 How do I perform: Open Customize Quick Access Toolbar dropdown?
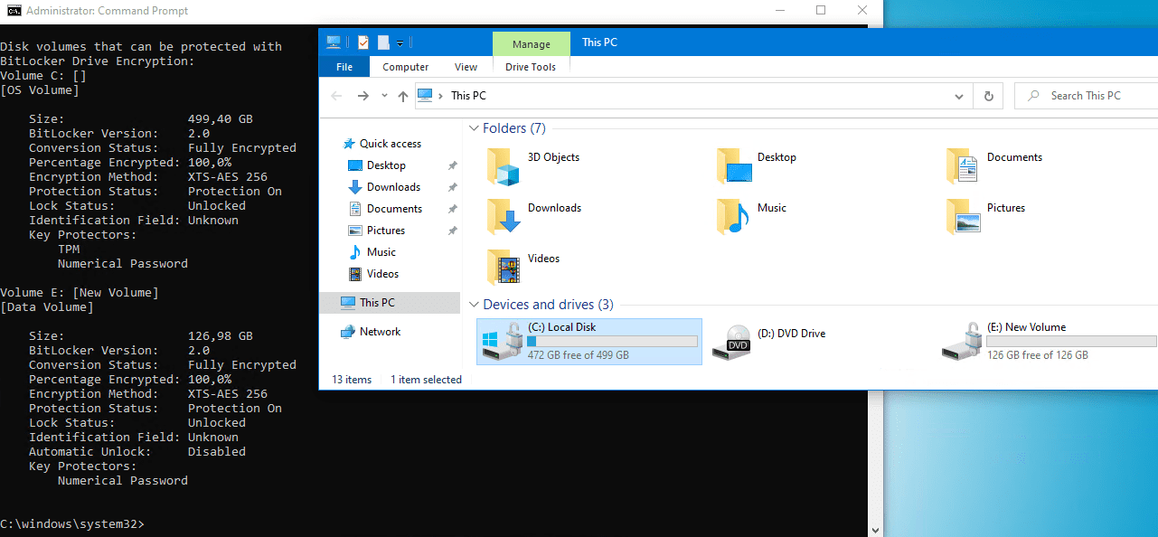pos(400,43)
